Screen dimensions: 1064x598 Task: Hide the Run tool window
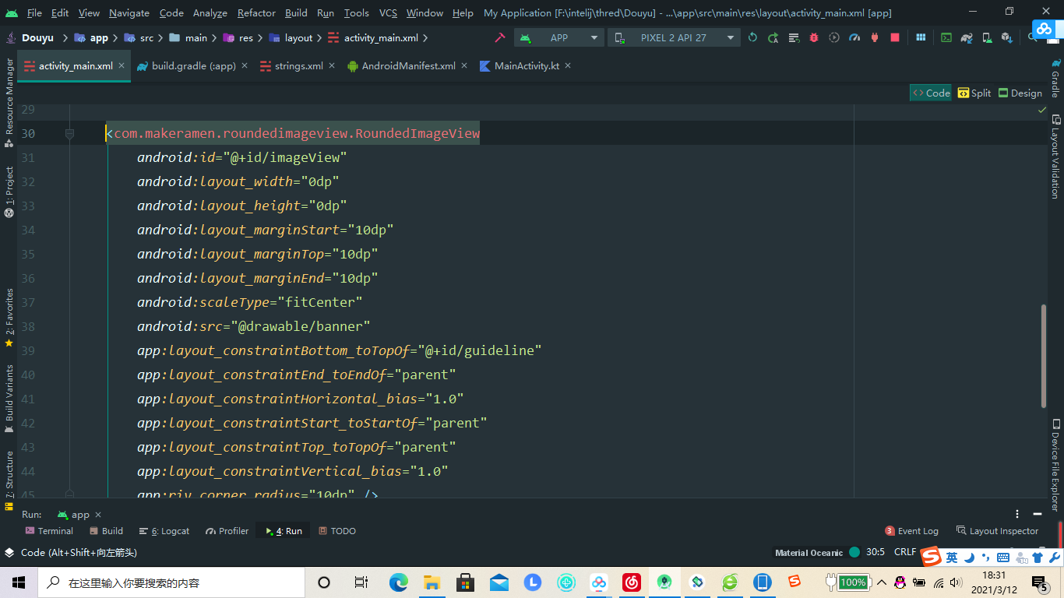pyautogui.click(x=1038, y=515)
